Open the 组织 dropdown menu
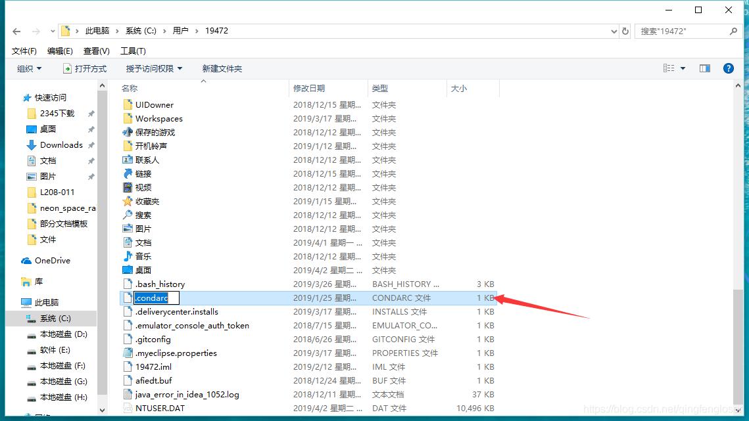Image resolution: width=749 pixels, height=421 pixels. click(x=29, y=68)
